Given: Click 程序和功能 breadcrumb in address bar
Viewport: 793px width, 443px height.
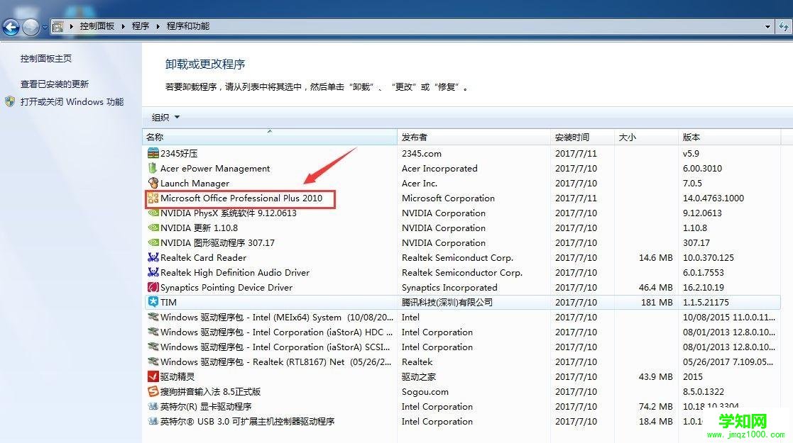Looking at the screenshot, I should coord(187,26).
